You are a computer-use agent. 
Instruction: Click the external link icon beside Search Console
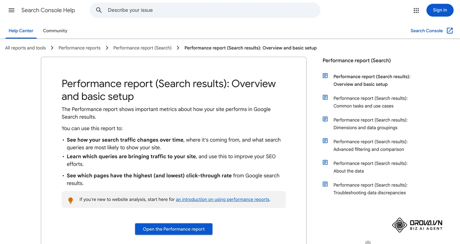point(450,31)
